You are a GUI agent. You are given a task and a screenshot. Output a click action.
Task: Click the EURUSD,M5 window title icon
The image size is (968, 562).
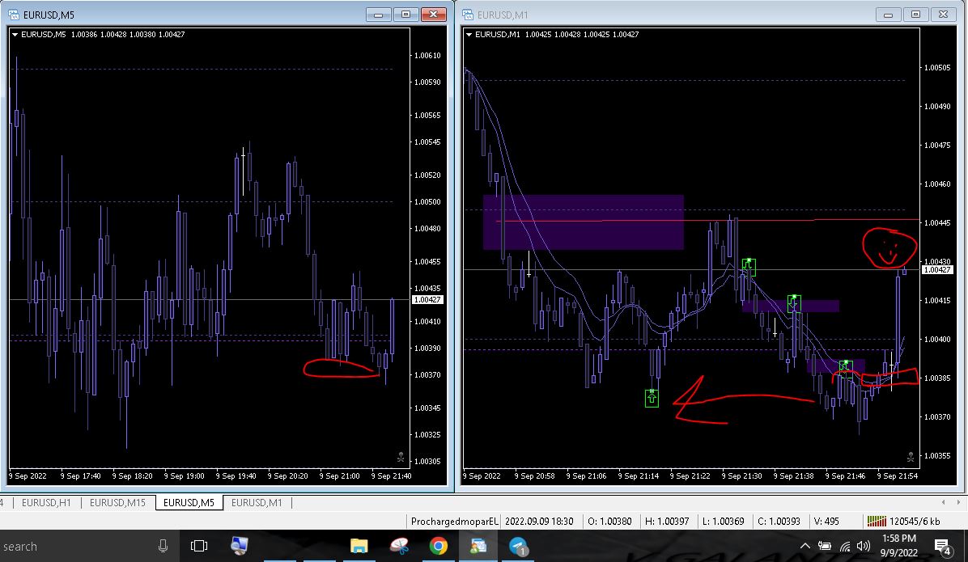click(x=14, y=15)
